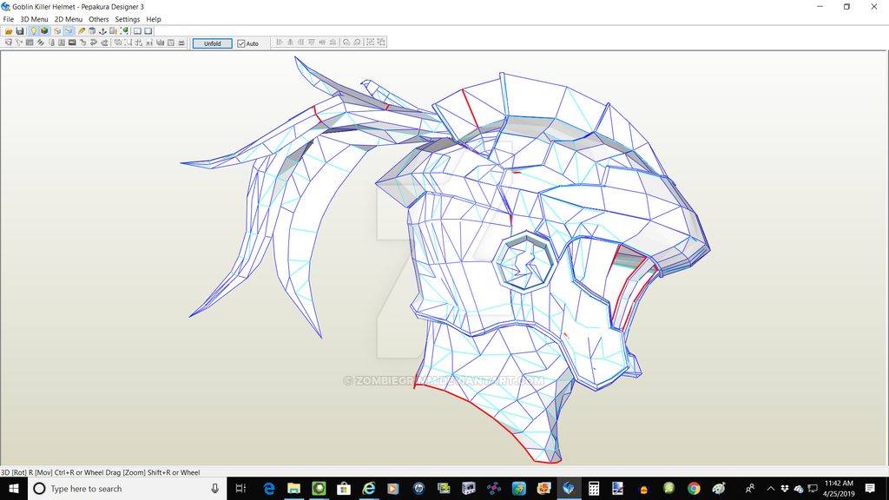Open the 3D Menu
The height and width of the screenshot is (500, 889).
tap(34, 19)
